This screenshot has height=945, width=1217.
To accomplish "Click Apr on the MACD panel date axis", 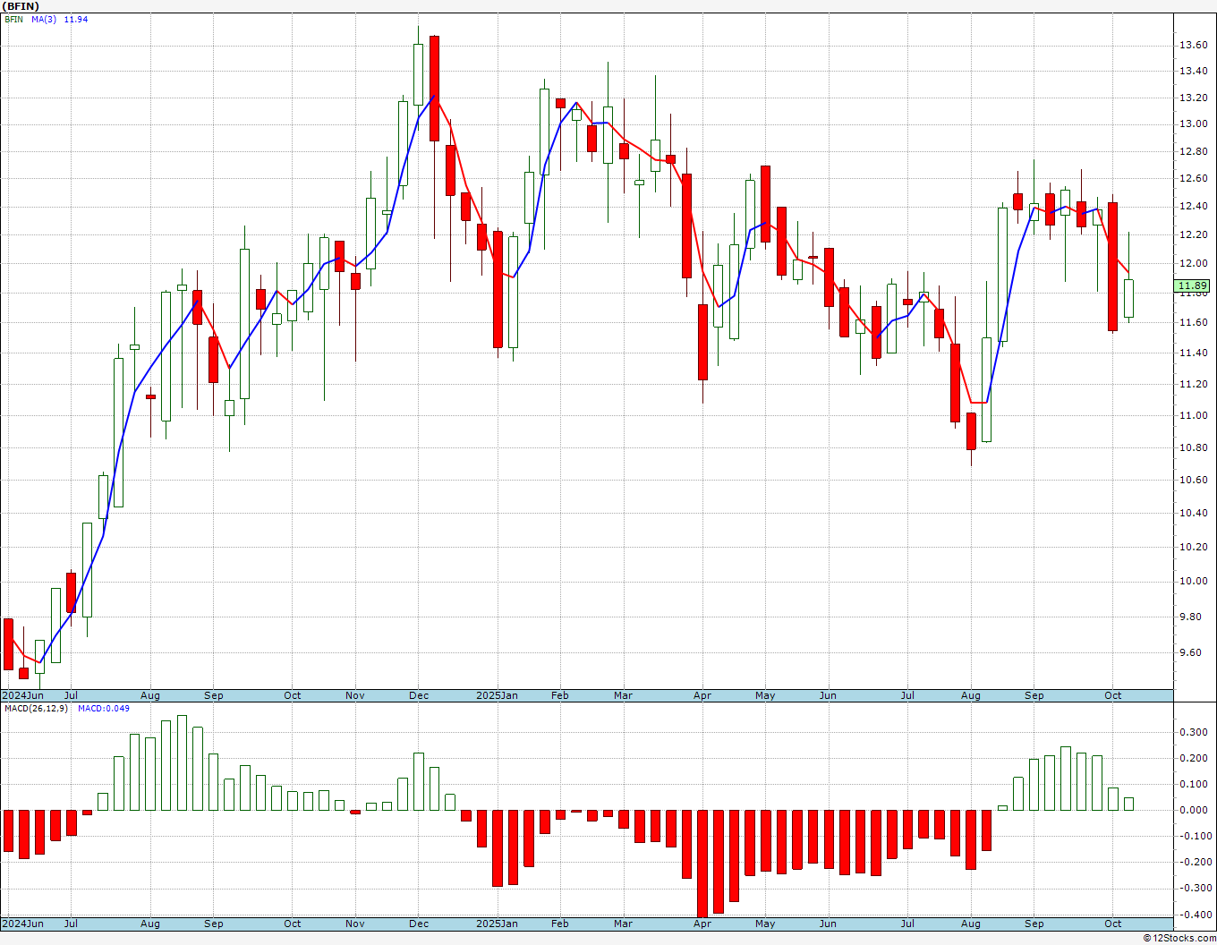I will pyautogui.click(x=702, y=924).
